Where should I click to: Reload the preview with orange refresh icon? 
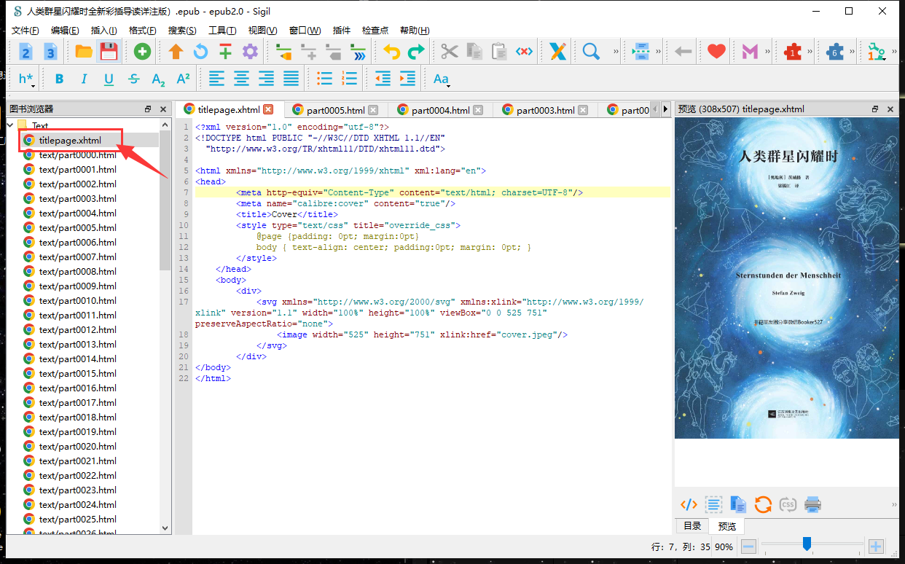point(763,504)
